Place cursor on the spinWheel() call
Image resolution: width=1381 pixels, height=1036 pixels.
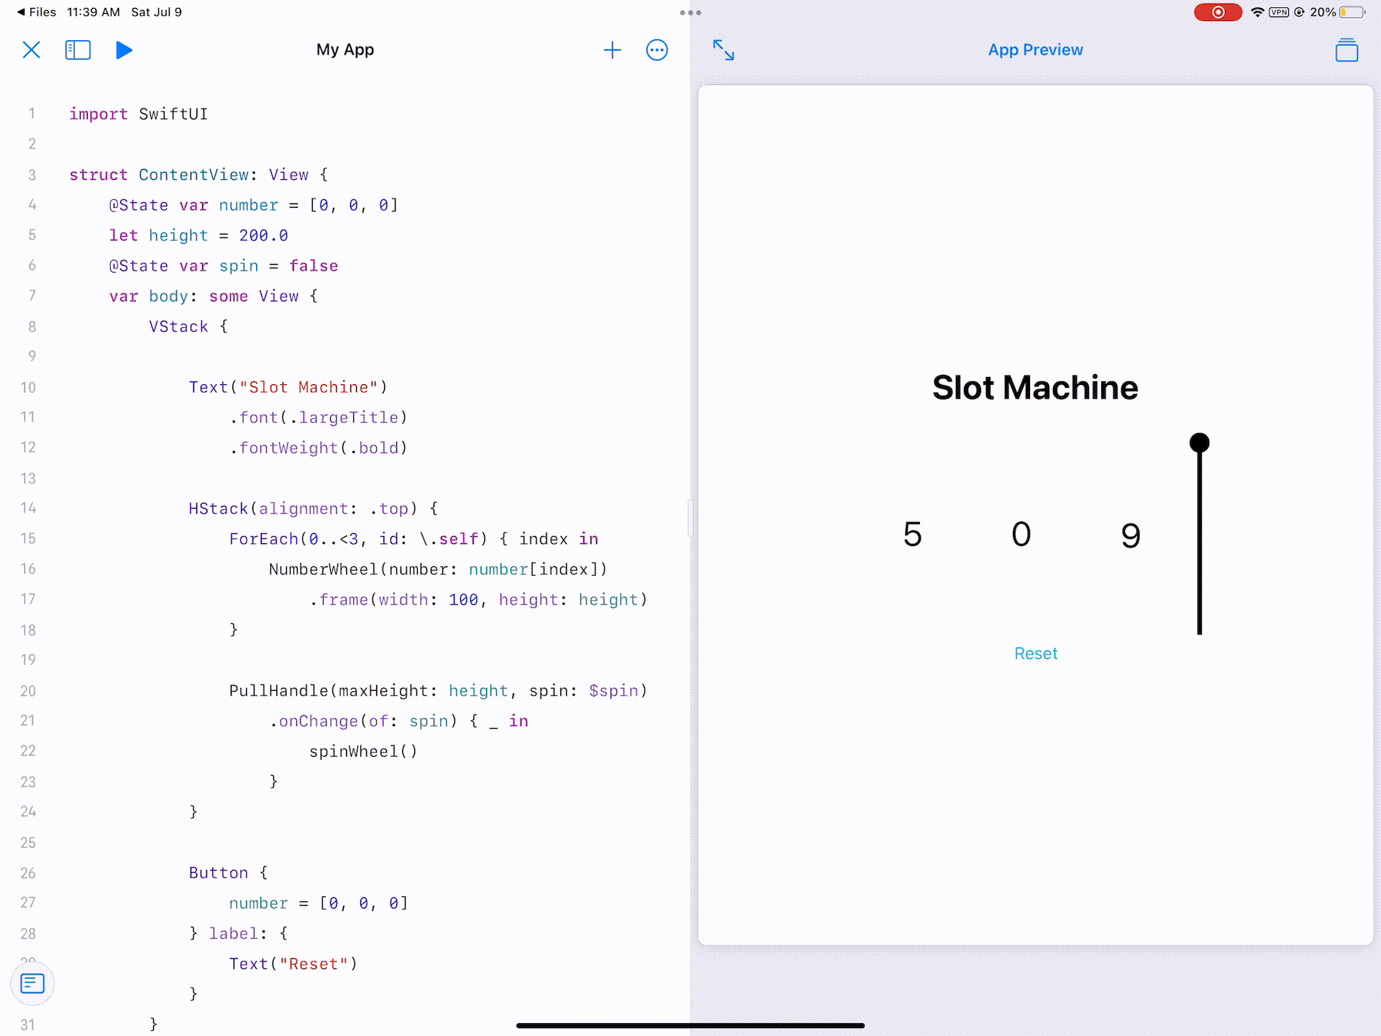coord(363,751)
